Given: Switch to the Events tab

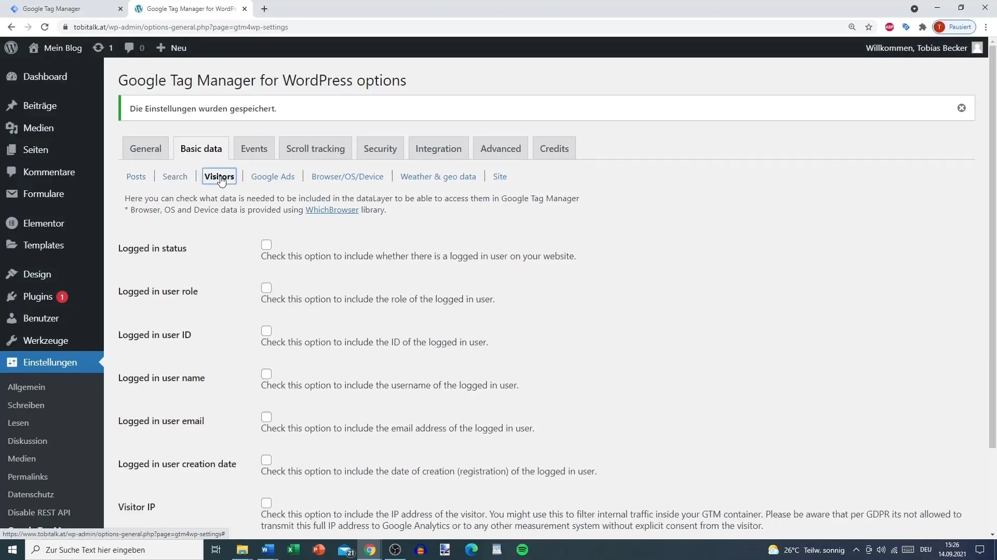Looking at the screenshot, I should tap(254, 148).
